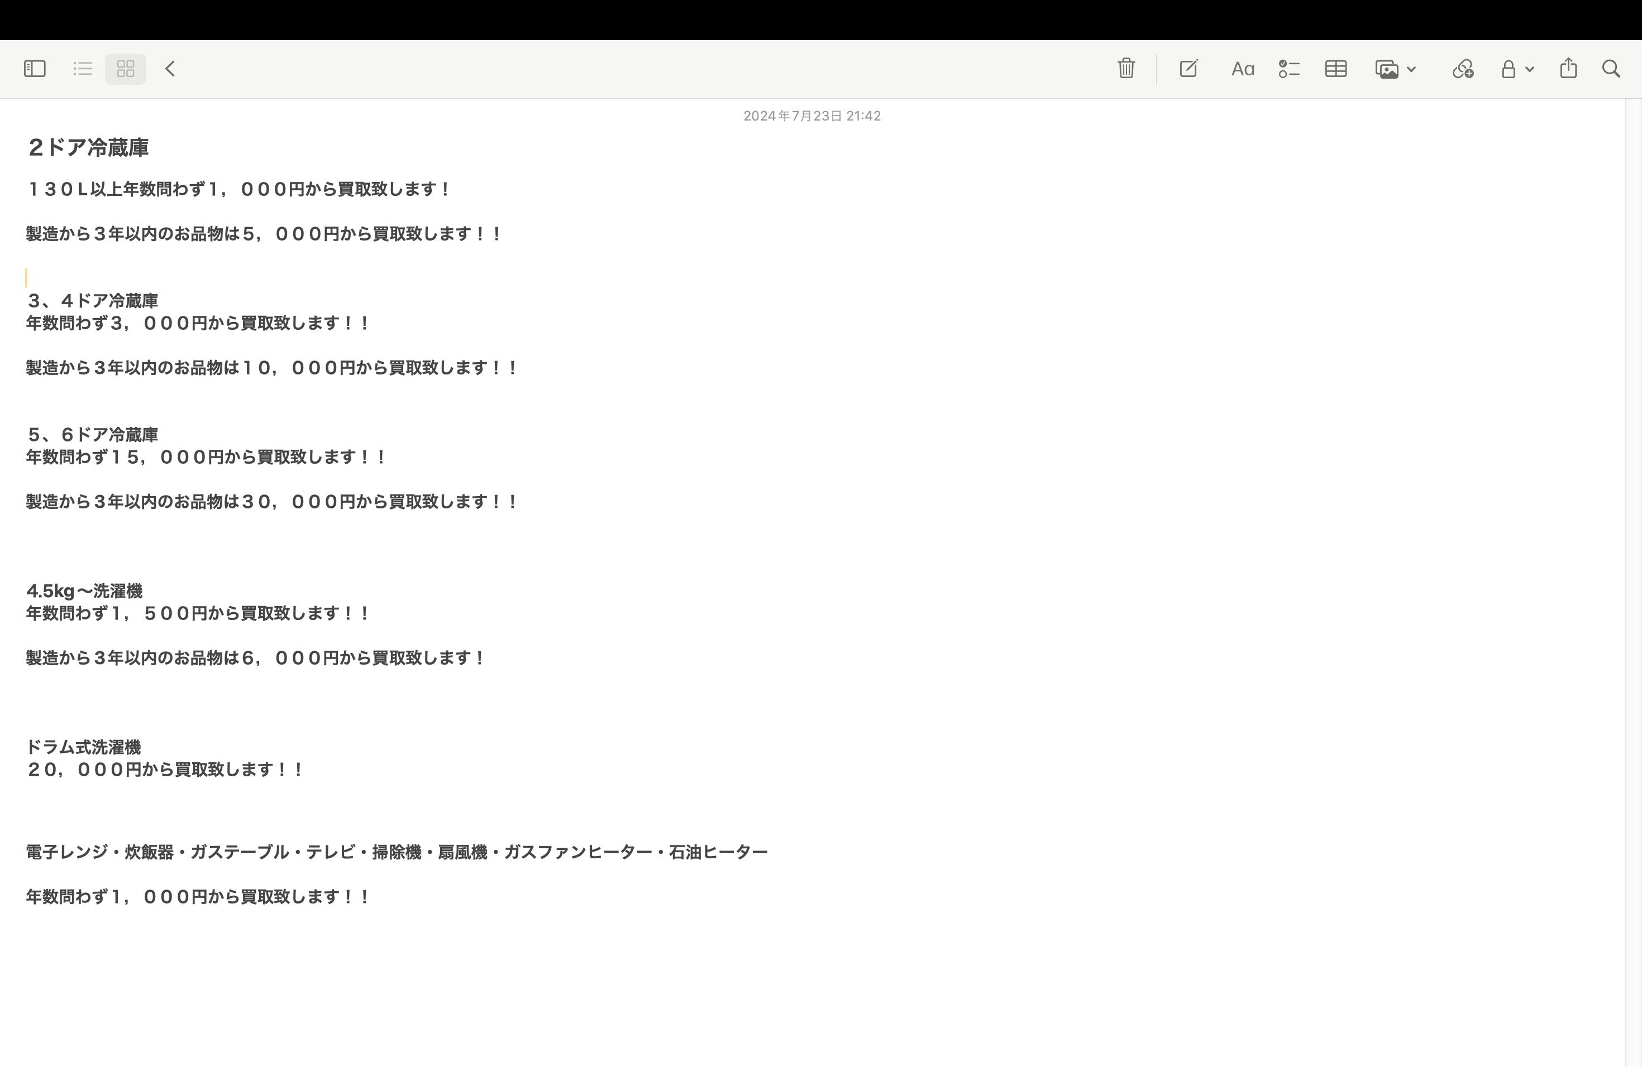The height and width of the screenshot is (1067, 1642).
Task: Expand the media dropdown chevron
Action: click(1411, 69)
